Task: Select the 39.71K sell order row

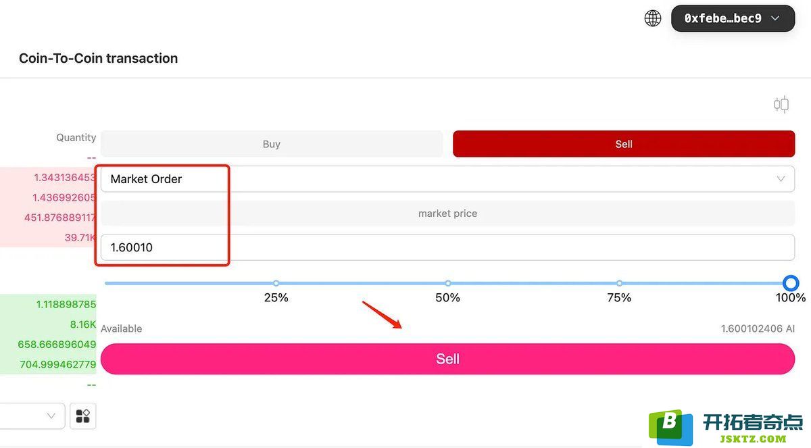Action: [48, 238]
